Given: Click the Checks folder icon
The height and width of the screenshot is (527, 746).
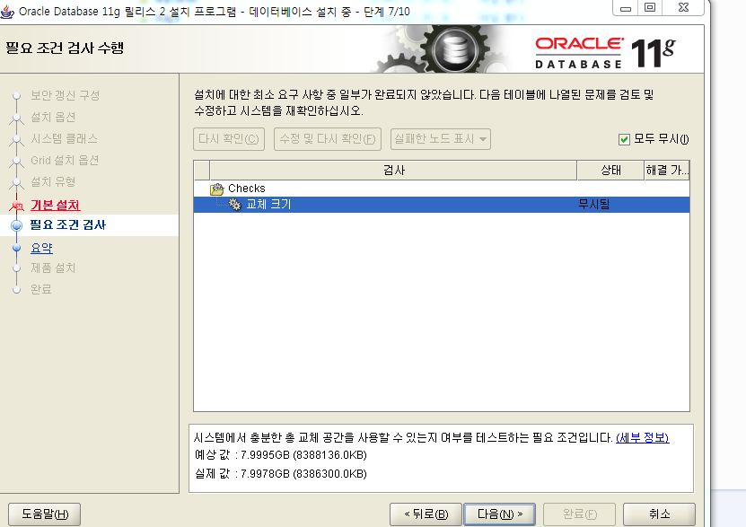Looking at the screenshot, I should coord(216,189).
